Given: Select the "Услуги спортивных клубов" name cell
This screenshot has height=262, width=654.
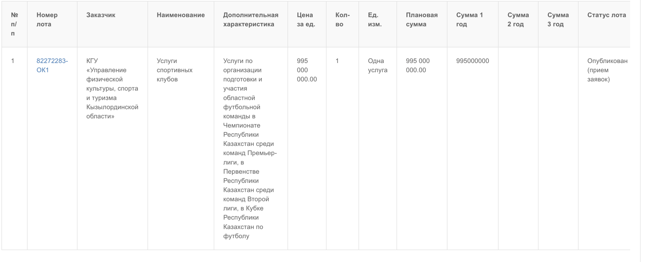Looking at the screenshot, I should pos(174,70).
